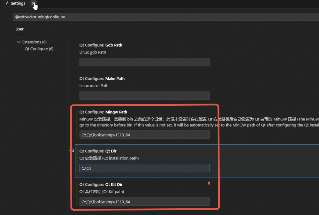The height and width of the screenshot is (215, 319).
Task: Click the Qt Kit path description
Action: [102, 192]
